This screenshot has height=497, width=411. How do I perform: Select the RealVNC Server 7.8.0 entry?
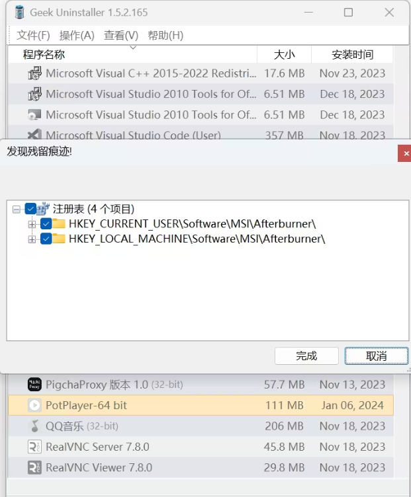pyautogui.click(x=97, y=447)
